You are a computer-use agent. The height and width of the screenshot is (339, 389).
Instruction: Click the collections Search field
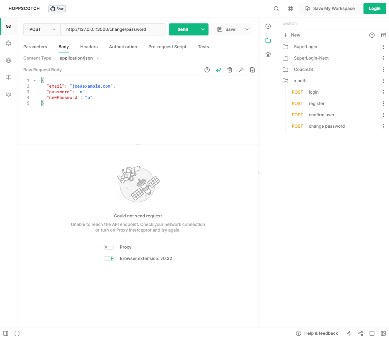332,23
